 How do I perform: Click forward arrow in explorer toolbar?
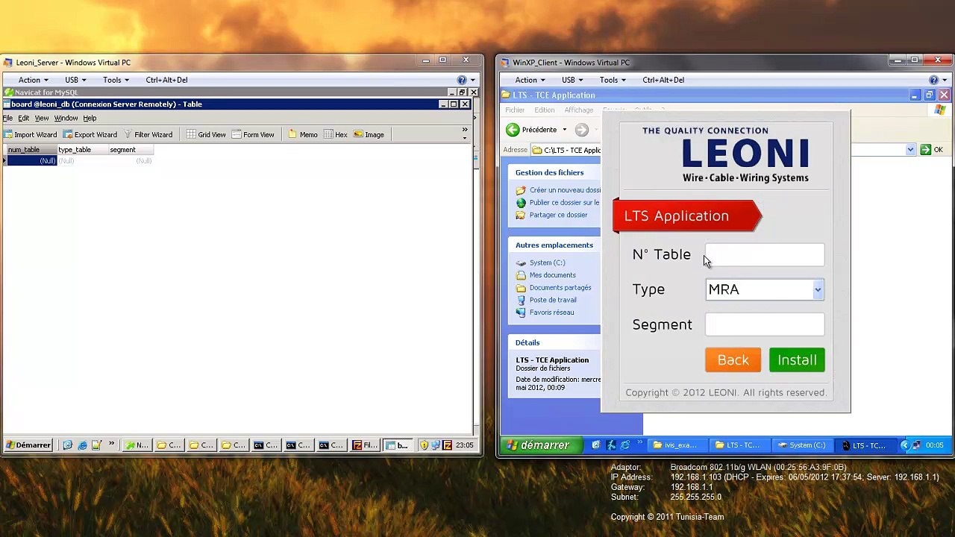tap(582, 130)
